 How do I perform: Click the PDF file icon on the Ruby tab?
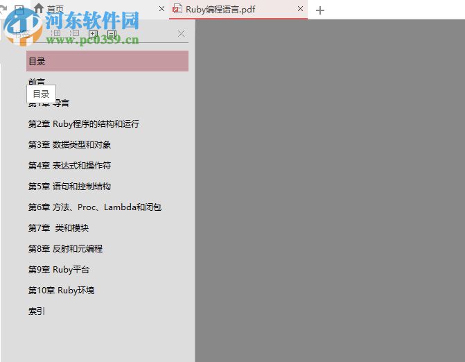[x=177, y=8]
